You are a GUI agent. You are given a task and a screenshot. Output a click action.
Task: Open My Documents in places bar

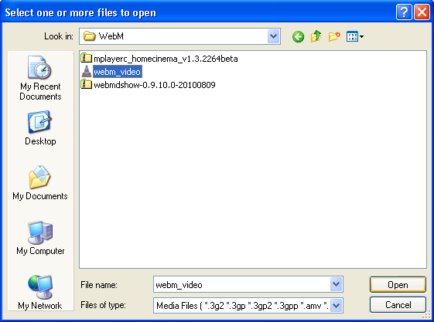point(40,183)
